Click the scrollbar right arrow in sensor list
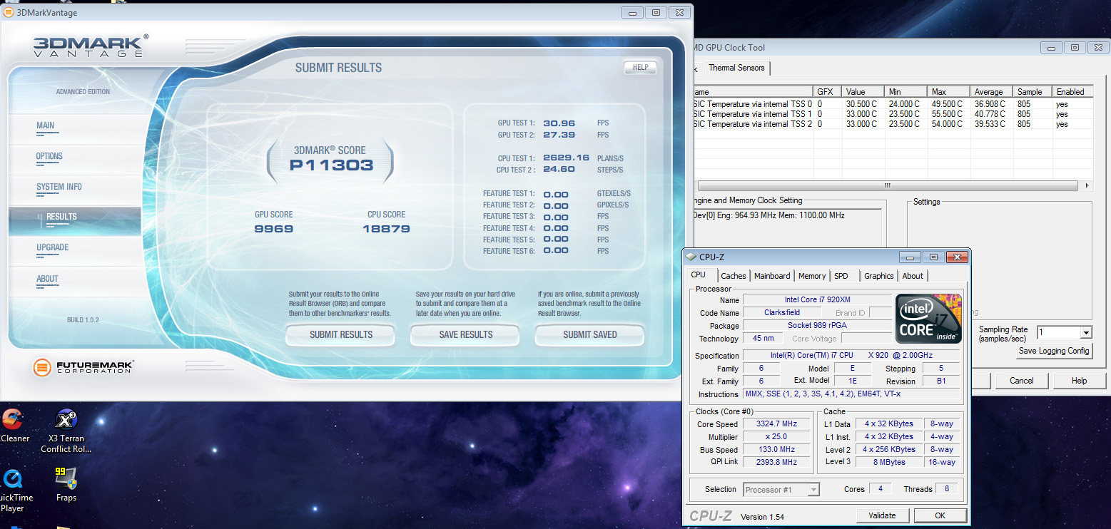 (1087, 185)
